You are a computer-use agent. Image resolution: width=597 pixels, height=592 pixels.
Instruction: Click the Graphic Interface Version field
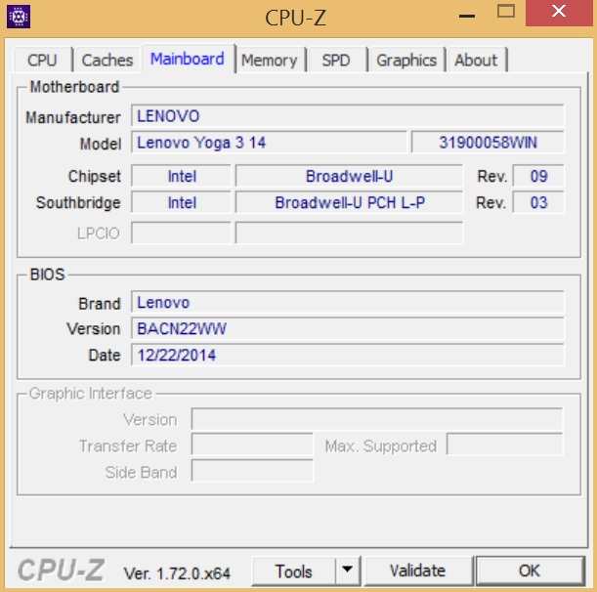pos(377,419)
